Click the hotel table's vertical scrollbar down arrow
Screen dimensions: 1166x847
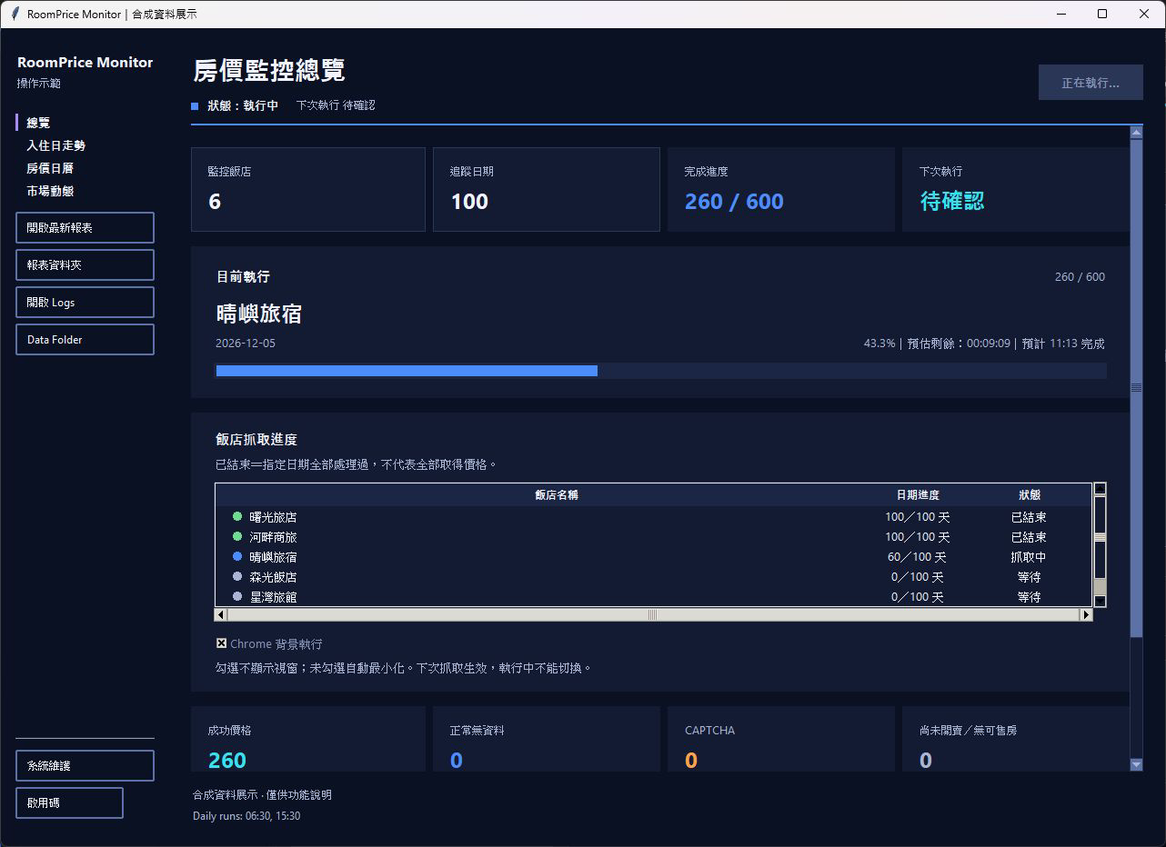tap(1100, 601)
